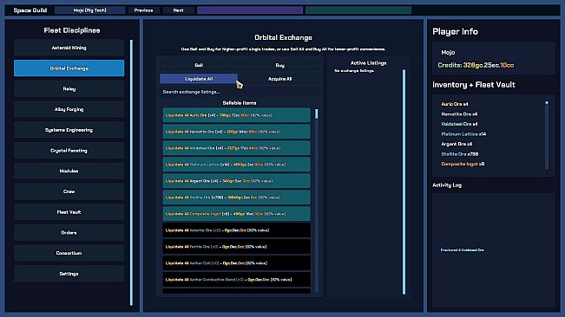
Task: Open the Fleet Vault menu entry
Action: (69, 212)
